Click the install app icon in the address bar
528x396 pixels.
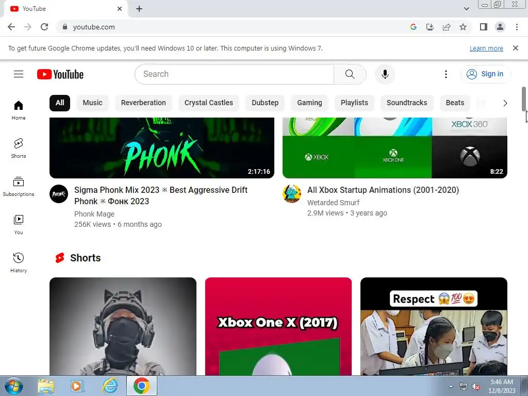(x=430, y=27)
